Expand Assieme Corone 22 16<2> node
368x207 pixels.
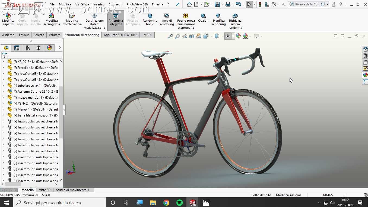point(3,91)
